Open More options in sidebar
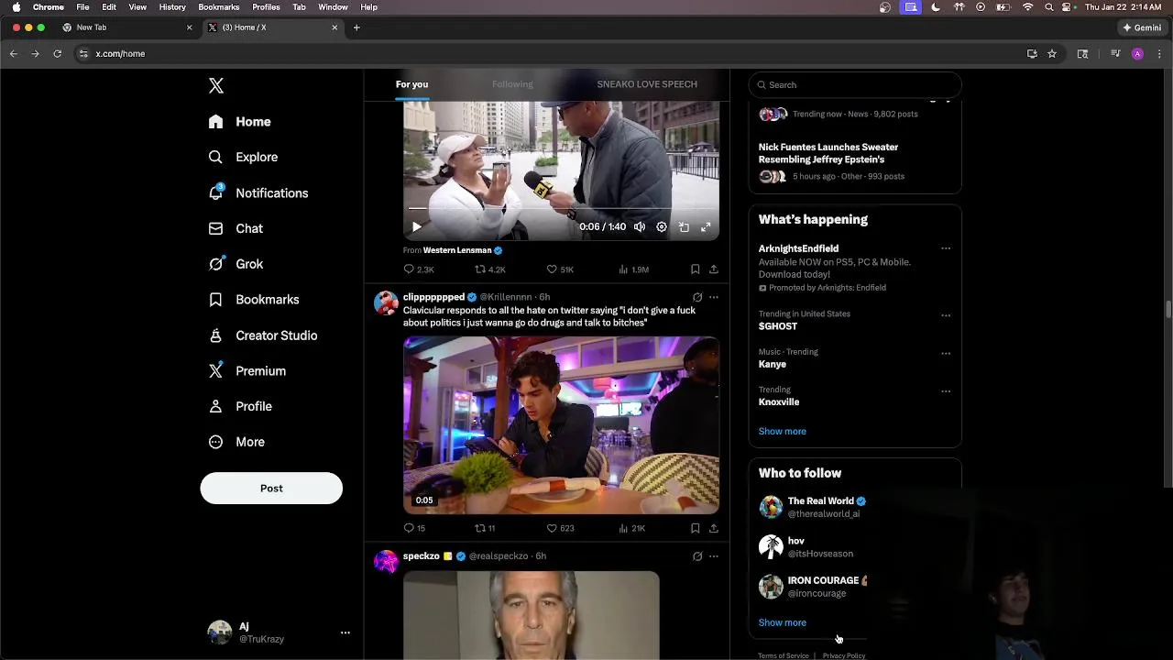The image size is (1173, 660). point(236,442)
